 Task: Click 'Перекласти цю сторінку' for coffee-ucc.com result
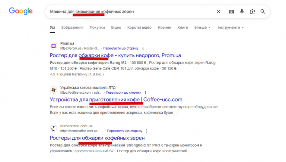(x=123, y=93)
